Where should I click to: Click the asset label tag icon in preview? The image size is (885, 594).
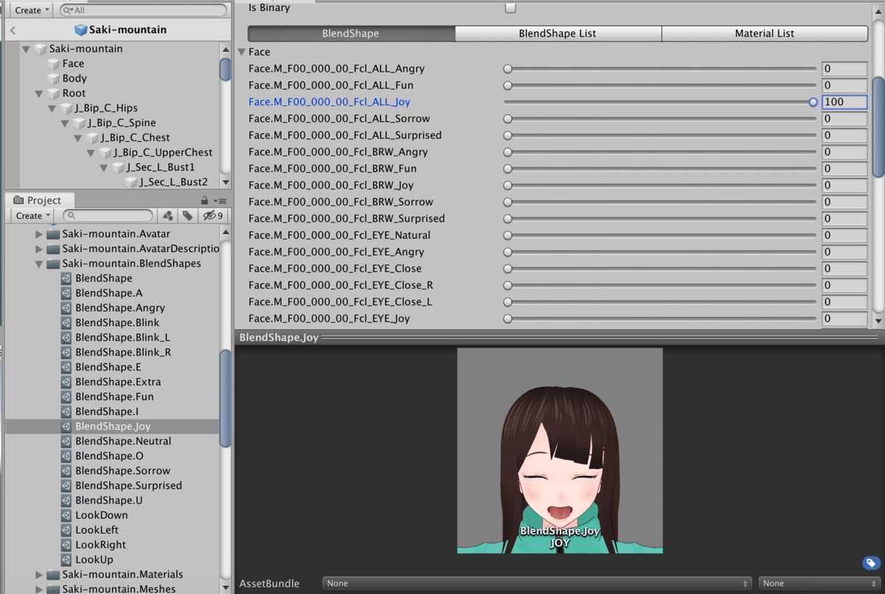click(x=871, y=564)
